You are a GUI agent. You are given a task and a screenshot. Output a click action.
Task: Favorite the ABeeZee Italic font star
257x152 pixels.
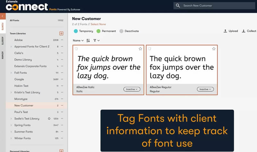click(140, 49)
